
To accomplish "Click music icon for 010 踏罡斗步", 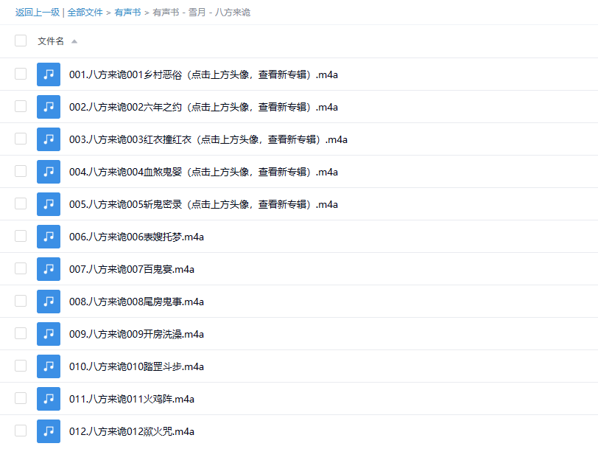I will coord(49,366).
